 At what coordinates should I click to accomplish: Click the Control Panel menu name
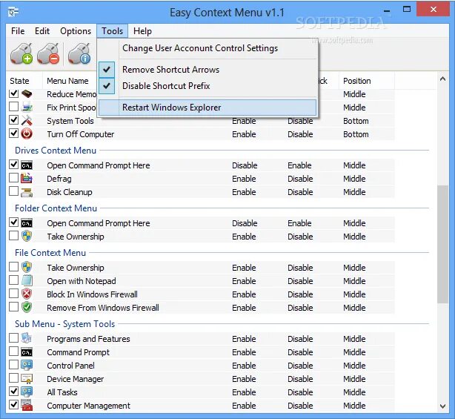[71, 366]
